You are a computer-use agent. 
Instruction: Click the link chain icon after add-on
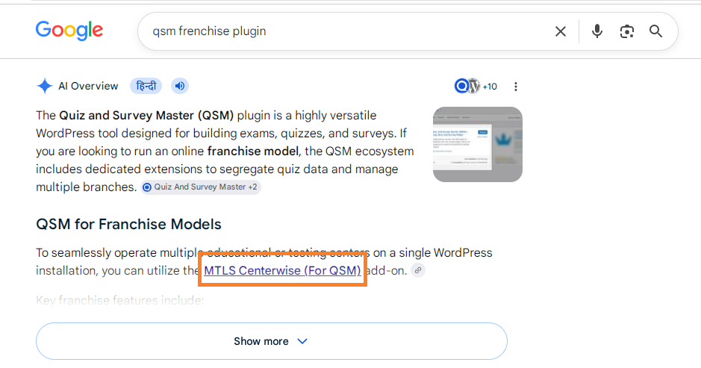[418, 270]
